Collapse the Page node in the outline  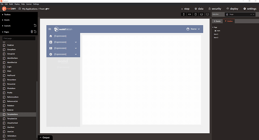point(213,27)
